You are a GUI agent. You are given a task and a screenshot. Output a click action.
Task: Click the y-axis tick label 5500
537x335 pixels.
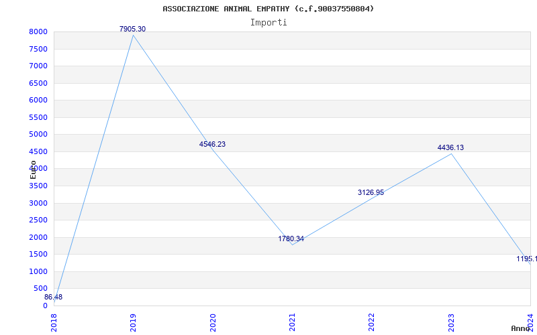(38, 118)
